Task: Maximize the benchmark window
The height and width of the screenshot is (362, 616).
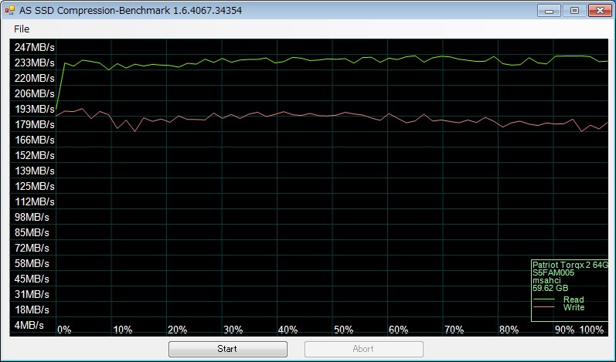Action: (x=574, y=11)
